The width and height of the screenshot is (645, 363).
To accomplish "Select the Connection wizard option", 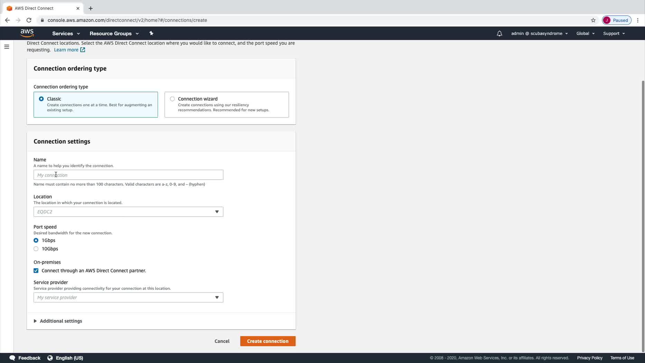I will [227, 104].
